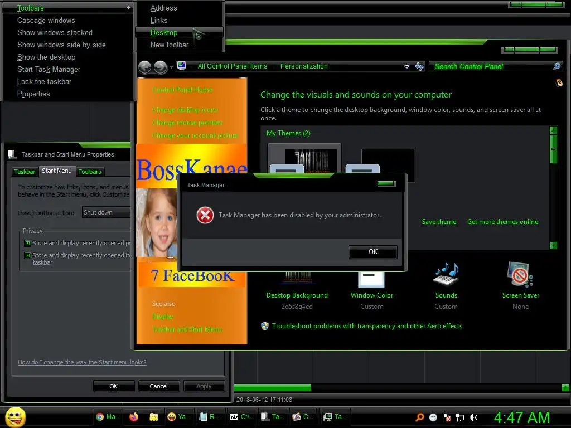Image resolution: width=571 pixels, height=428 pixels.
Task: Go back in the Personalization window
Action: click(x=145, y=67)
